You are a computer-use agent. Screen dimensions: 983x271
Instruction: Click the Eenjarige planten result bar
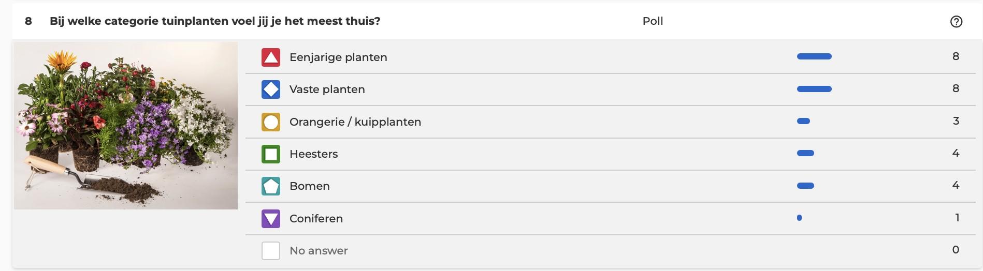(x=814, y=56)
